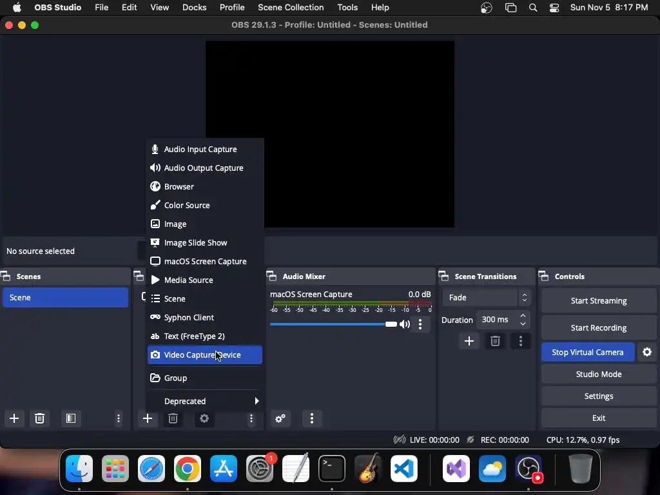Open the Profile menu
Screen dimensions: 660x495
tap(232, 8)
